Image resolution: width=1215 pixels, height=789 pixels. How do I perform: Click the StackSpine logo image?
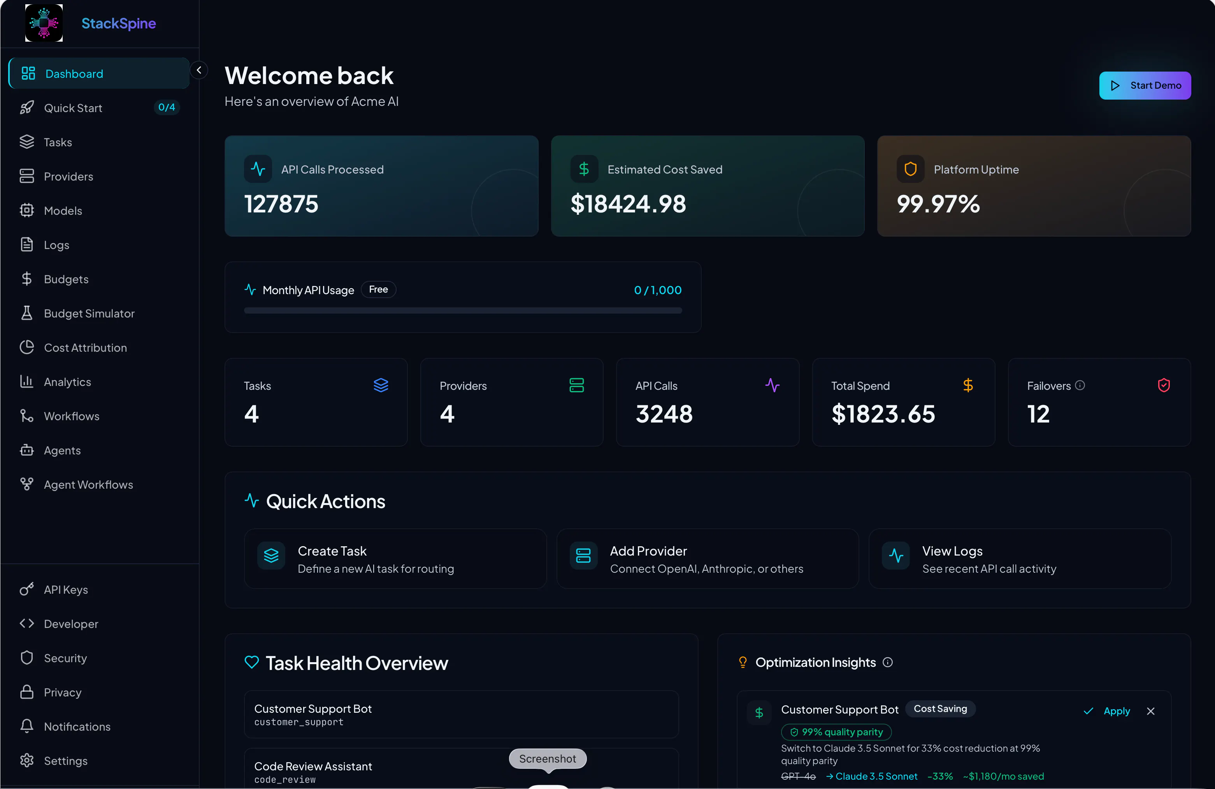coord(44,23)
